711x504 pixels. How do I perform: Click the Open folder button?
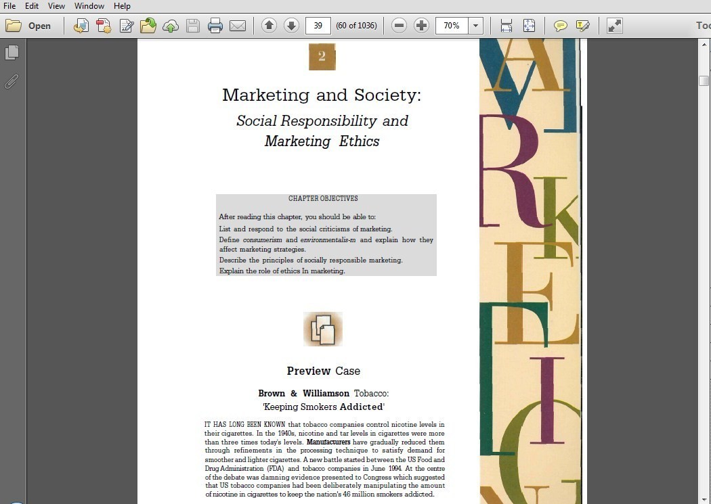[x=28, y=26]
